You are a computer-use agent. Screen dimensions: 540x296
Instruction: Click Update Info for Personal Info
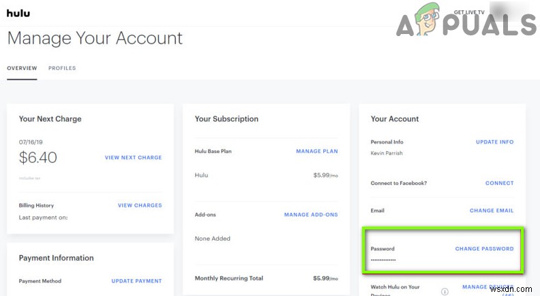coord(494,142)
